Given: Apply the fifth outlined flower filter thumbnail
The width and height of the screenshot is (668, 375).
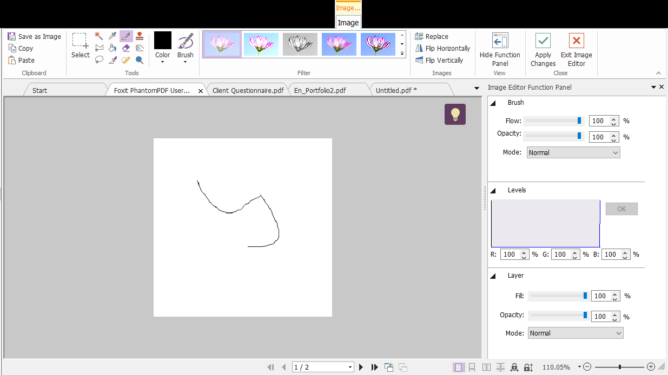Looking at the screenshot, I should pyautogui.click(x=378, y=44).
